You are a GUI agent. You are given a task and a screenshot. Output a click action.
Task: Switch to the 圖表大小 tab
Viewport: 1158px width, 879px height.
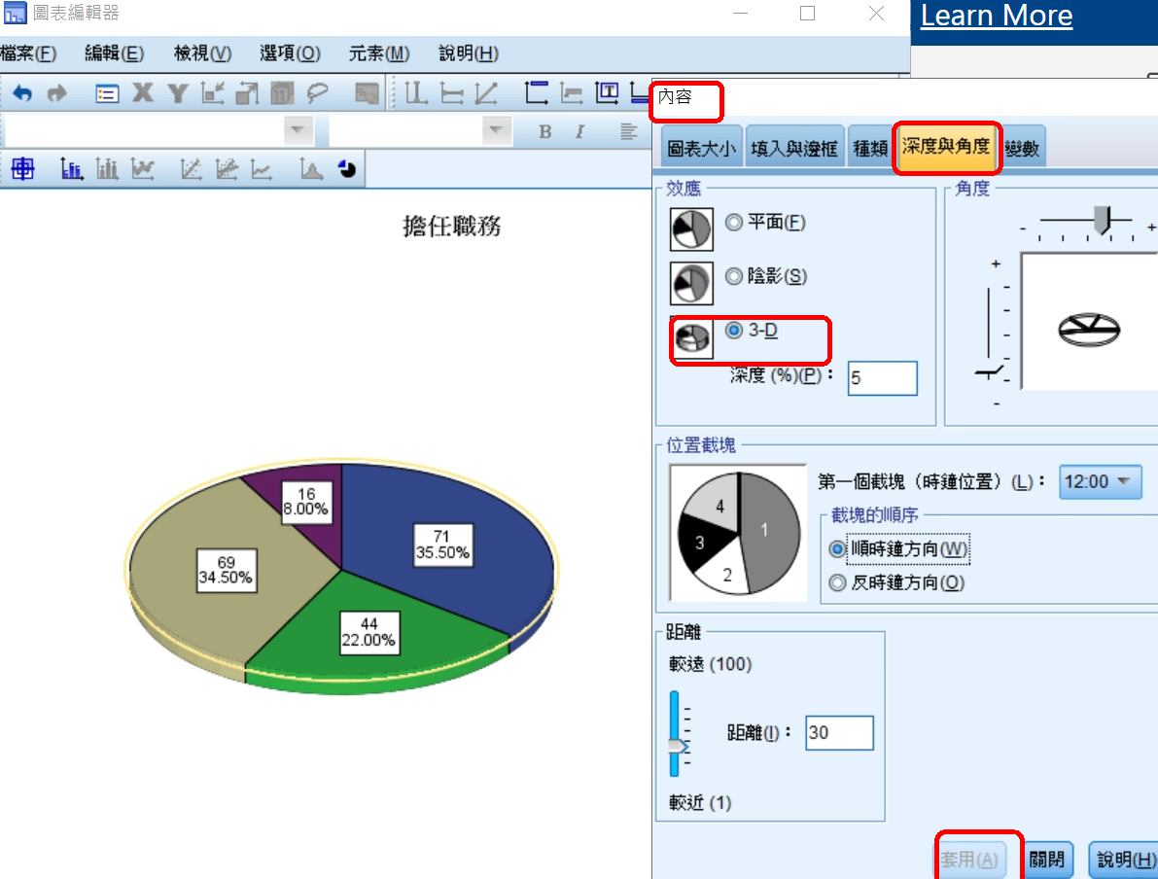click(x=701, y=150)
